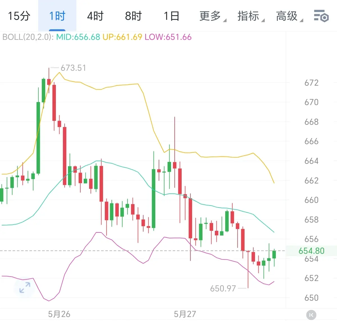Tap the 650 price axis label
The height and width of the screenshot is (321, 337).
(x=311, y=298)
